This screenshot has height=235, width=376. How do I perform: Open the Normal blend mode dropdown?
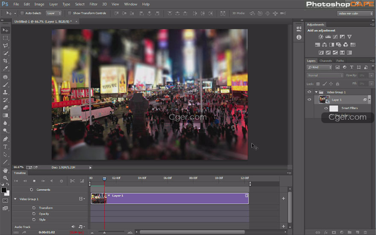pos(325,75)
